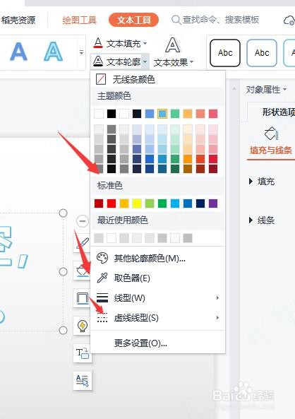Click the 主题颜色 section header text
This screenshot has height=419, width=295.
[x=114, y=96]
